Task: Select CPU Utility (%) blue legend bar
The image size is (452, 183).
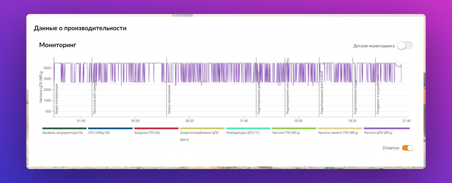Action: tap(110, 128)
